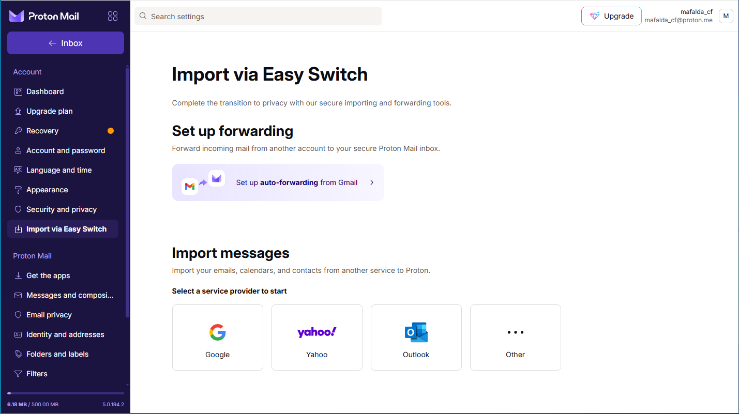This screenshot has width=739, height=414.
Task: Open Folders and labels settings
Action: (x=63, y=354)
